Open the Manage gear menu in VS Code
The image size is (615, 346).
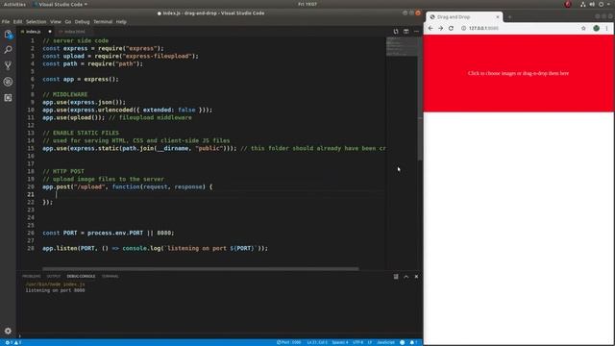[8, 331]
